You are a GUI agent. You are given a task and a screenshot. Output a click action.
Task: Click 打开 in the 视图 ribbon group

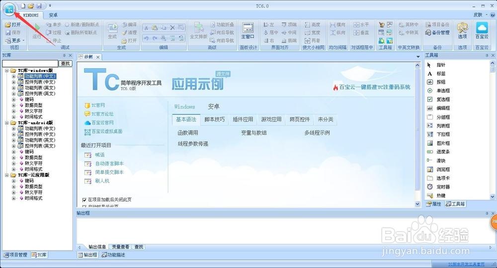coord(13,25)
